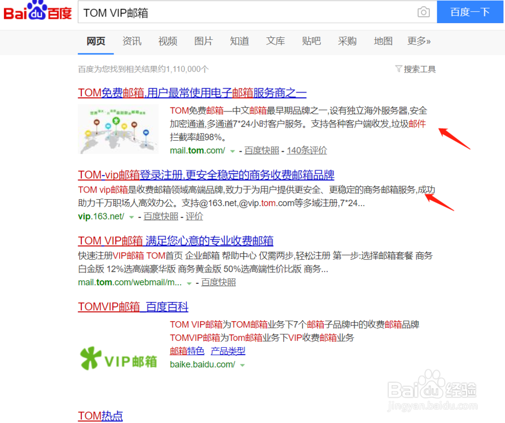Open the 贴吧 tab
The image size is (505, 423).
(311, 41)
